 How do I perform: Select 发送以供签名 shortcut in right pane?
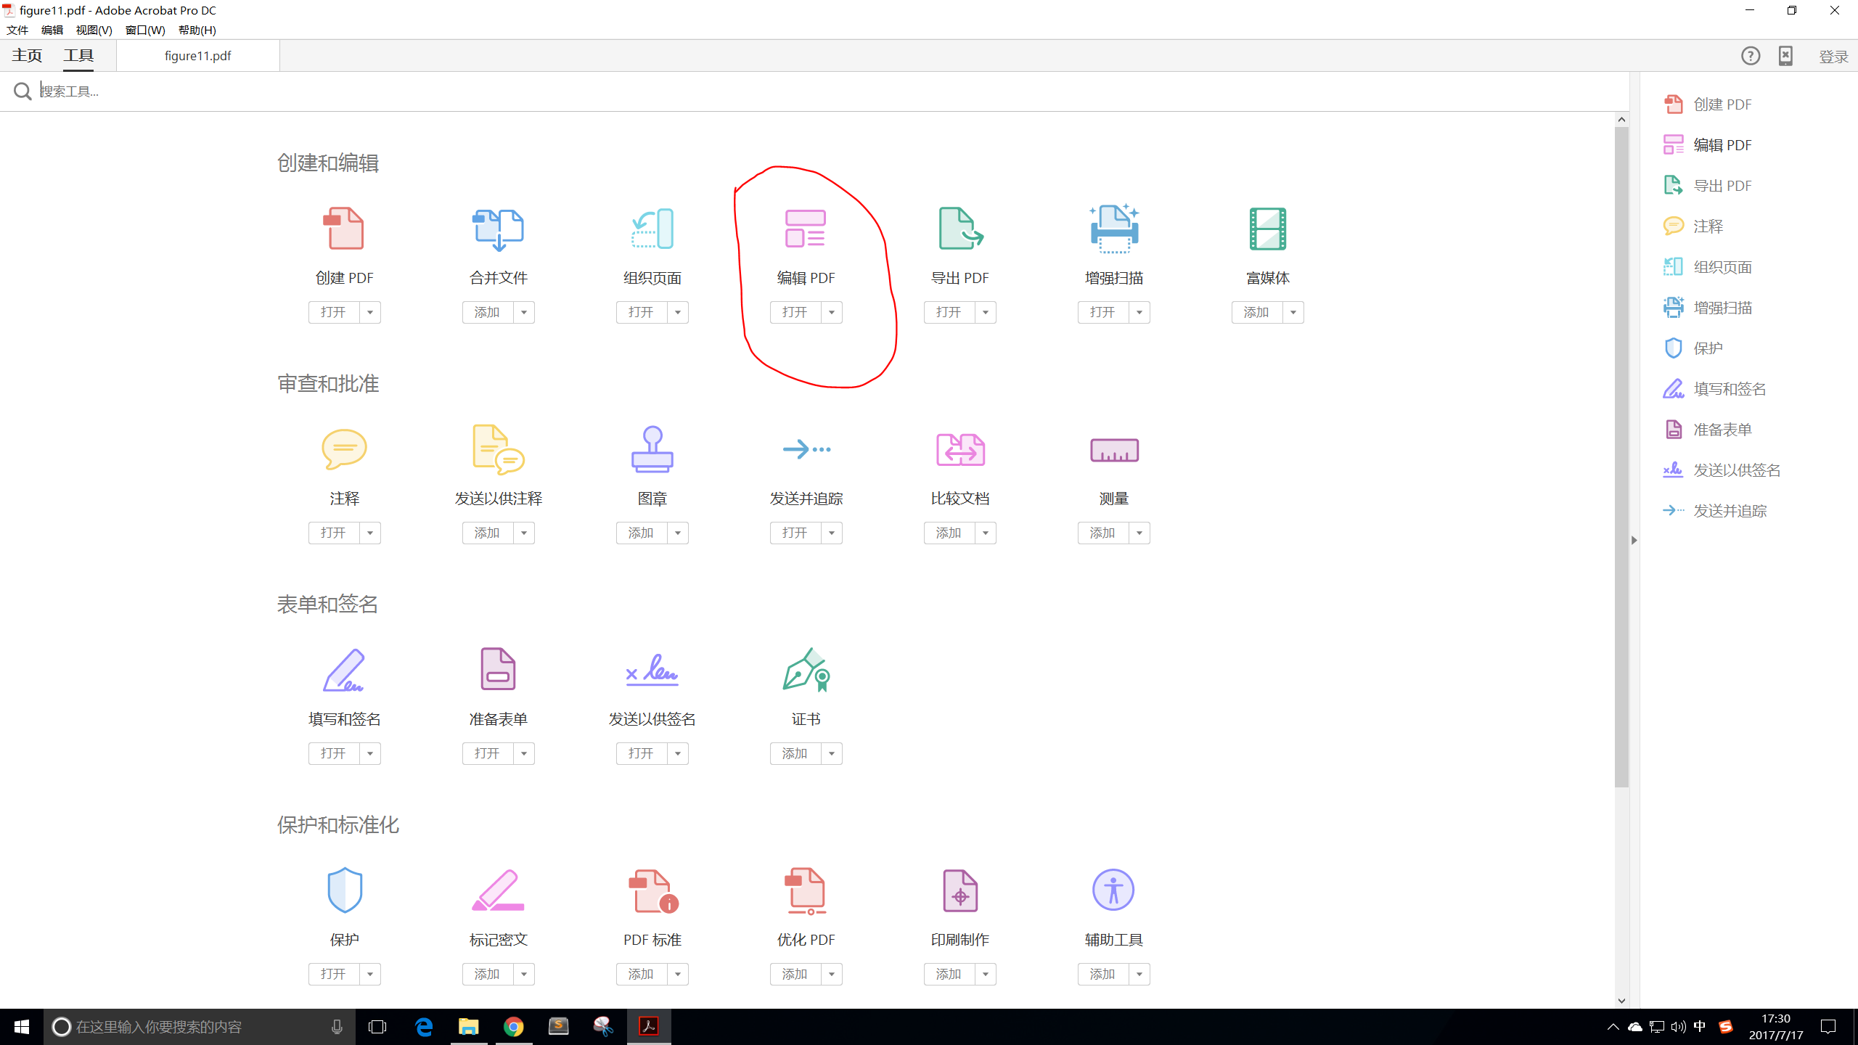(x=1722, y=470)
